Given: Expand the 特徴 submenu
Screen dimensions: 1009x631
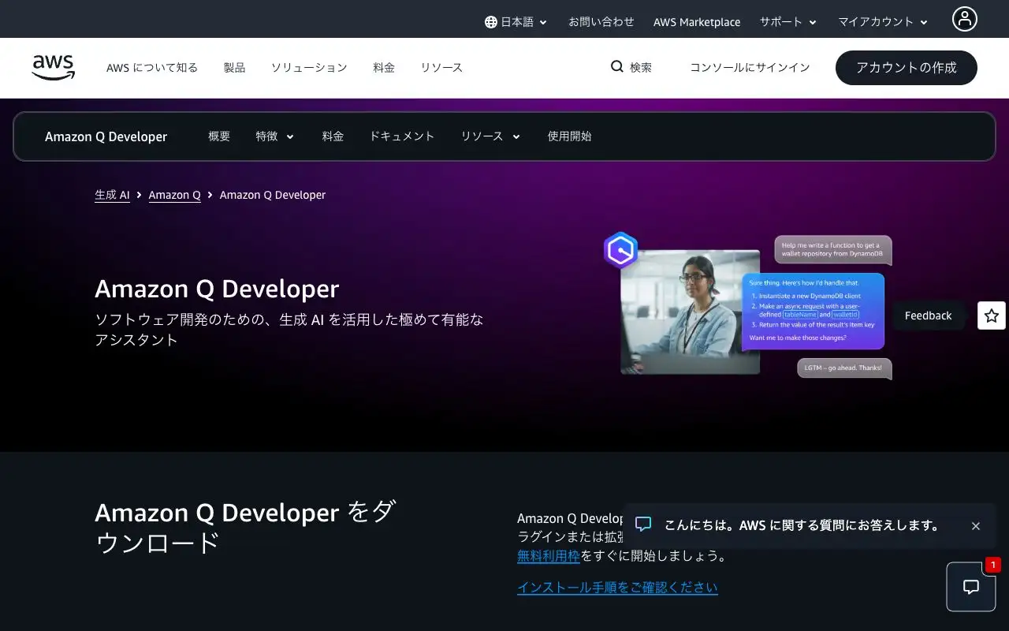Looking at the screenshot, I should click(275, 136).
